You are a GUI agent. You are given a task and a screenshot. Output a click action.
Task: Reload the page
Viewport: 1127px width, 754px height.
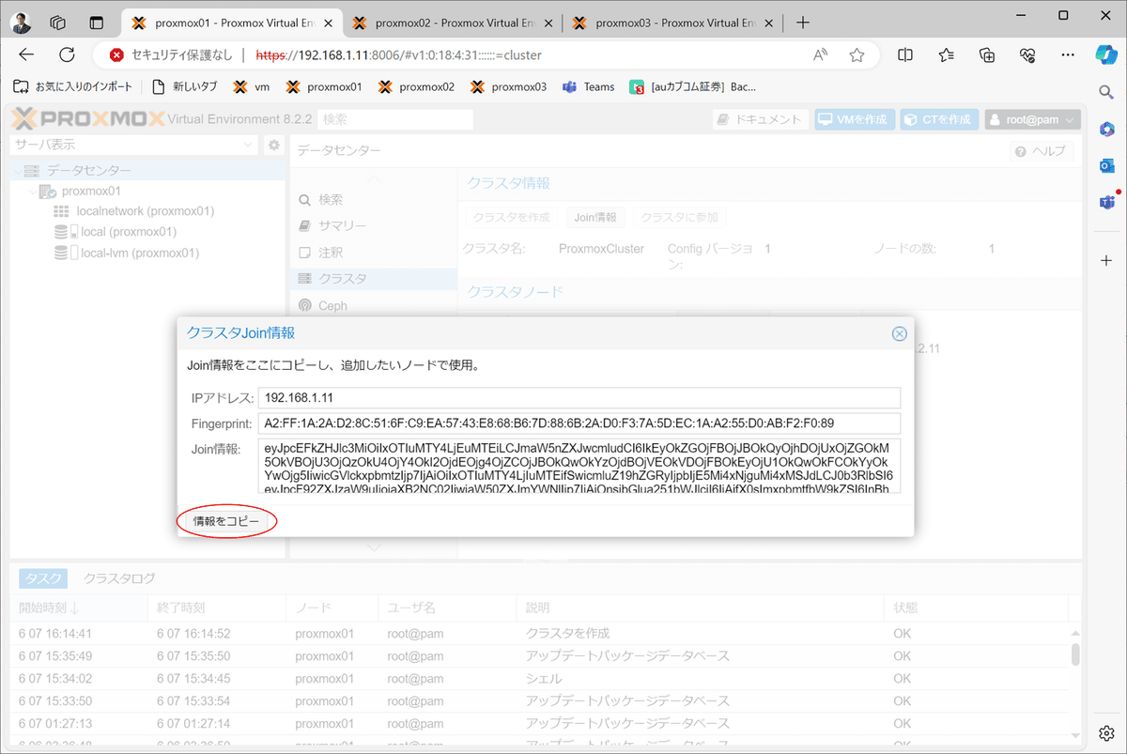click(x=67, y=55)
